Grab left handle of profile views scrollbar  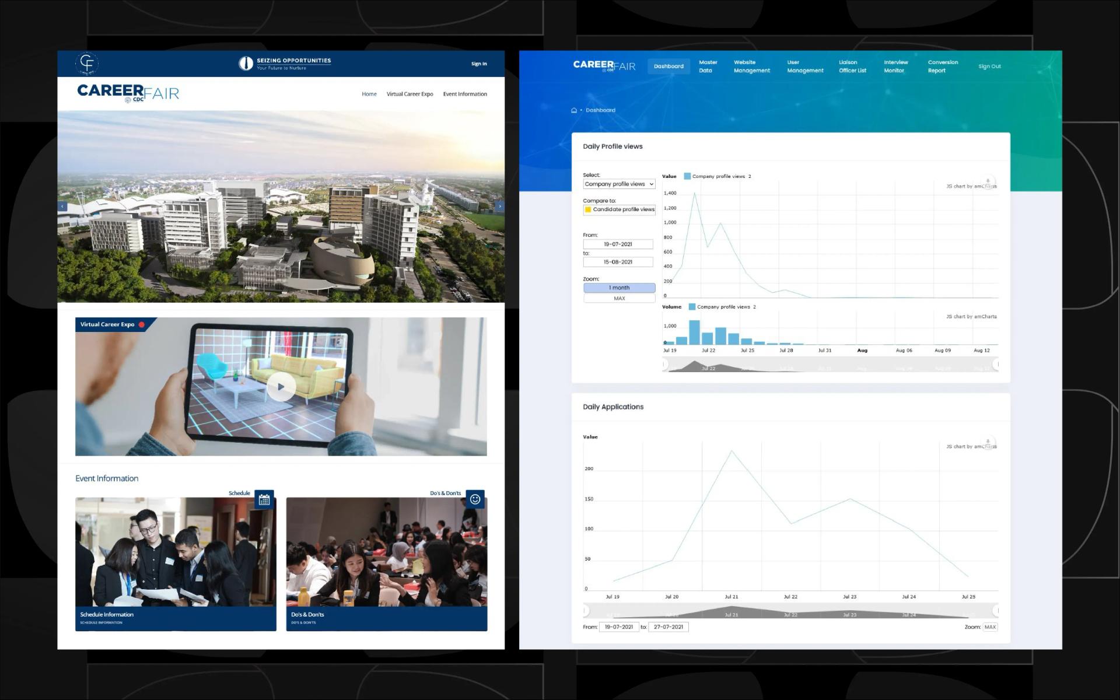[664, 365]
